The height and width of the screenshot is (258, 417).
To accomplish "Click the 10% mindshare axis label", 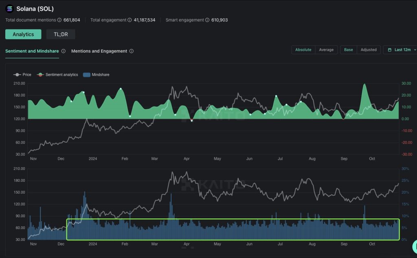I will (x=405, y=216).
